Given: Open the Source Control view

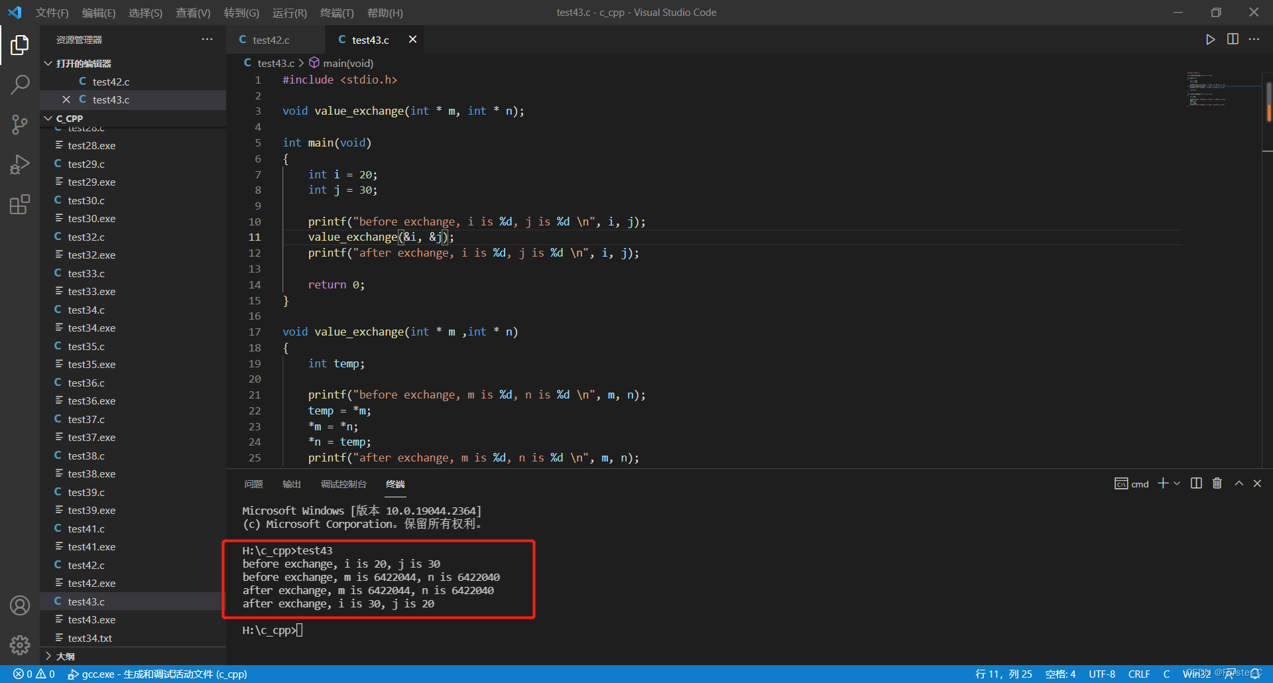Looking at the screenshot, I should (x=20, y=124).
